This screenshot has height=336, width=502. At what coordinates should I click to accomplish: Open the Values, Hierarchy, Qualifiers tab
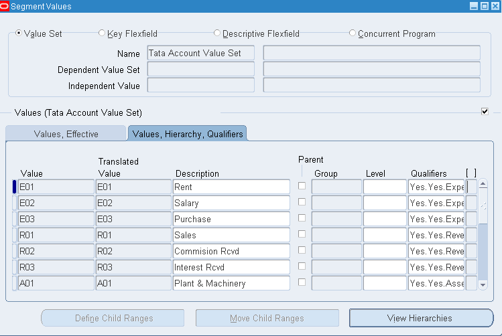(x=188, y=134)
